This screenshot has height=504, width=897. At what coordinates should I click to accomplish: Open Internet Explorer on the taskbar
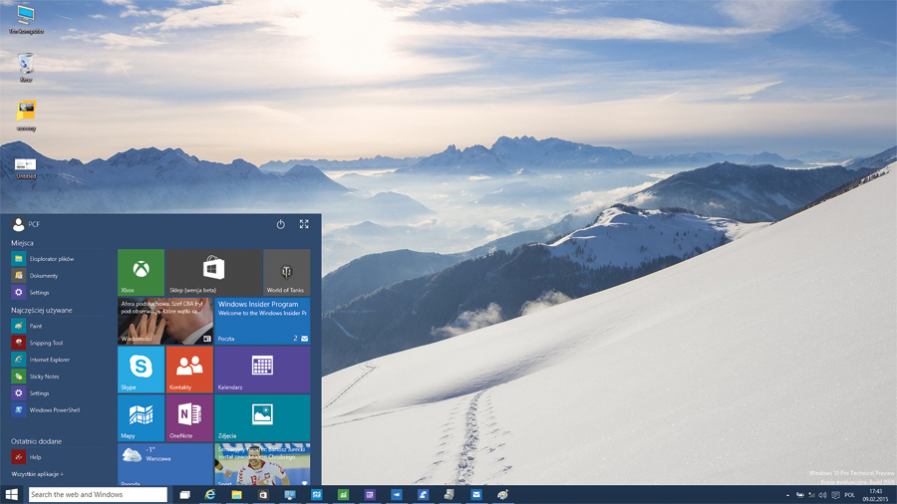[210, 494]
